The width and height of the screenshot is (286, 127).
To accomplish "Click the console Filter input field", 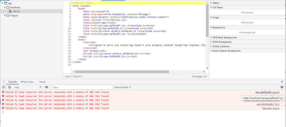I will pos(82,87).
